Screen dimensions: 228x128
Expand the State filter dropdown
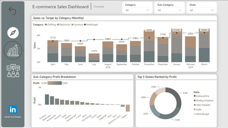[x=202, y=10]
